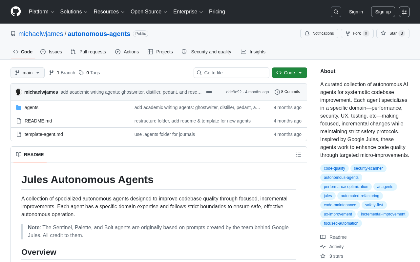Open performance-optimization topic tag
This screenshot has height=262, width=420.
tap(346, 187)
